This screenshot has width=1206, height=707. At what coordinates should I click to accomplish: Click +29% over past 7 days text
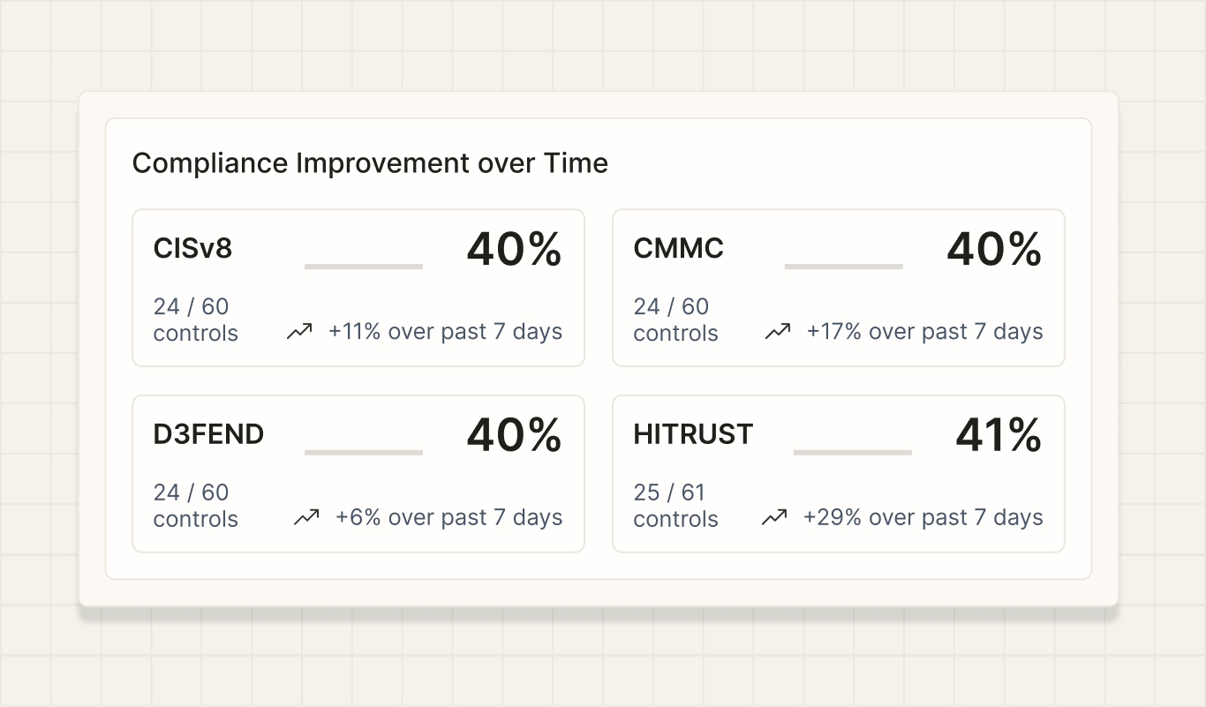coord(923,517)
